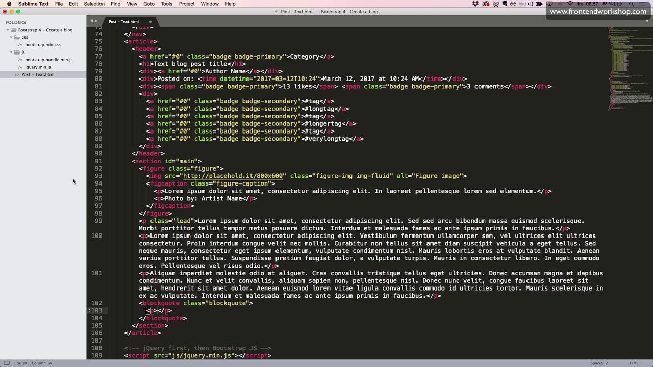
Task: Click "Text blog post title" in code
Action: 190,64
